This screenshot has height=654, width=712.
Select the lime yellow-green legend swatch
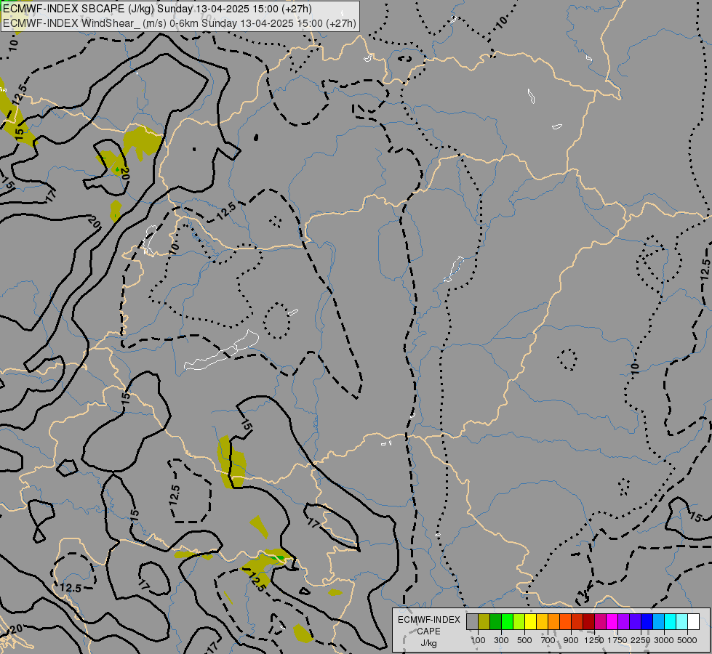[x=519, y=621]
